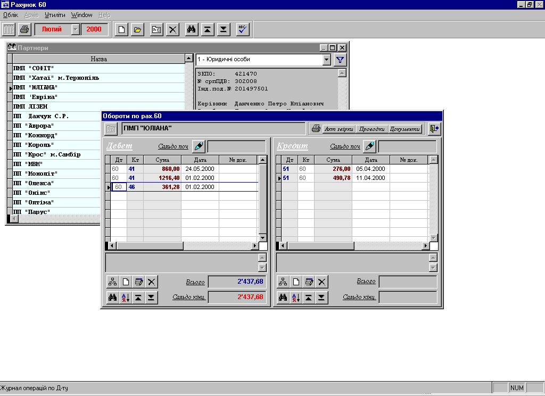Open the Help menu
Image resolution: width=545 pixels, height=396 pixels.
[104, 15]
